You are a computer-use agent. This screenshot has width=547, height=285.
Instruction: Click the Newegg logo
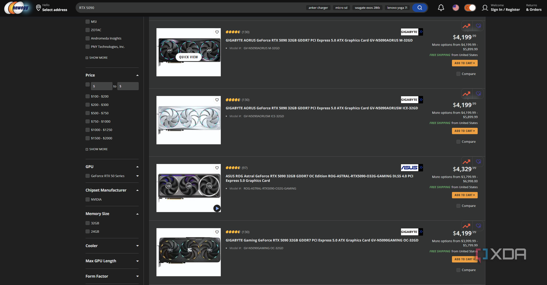[x=17, y=8]
